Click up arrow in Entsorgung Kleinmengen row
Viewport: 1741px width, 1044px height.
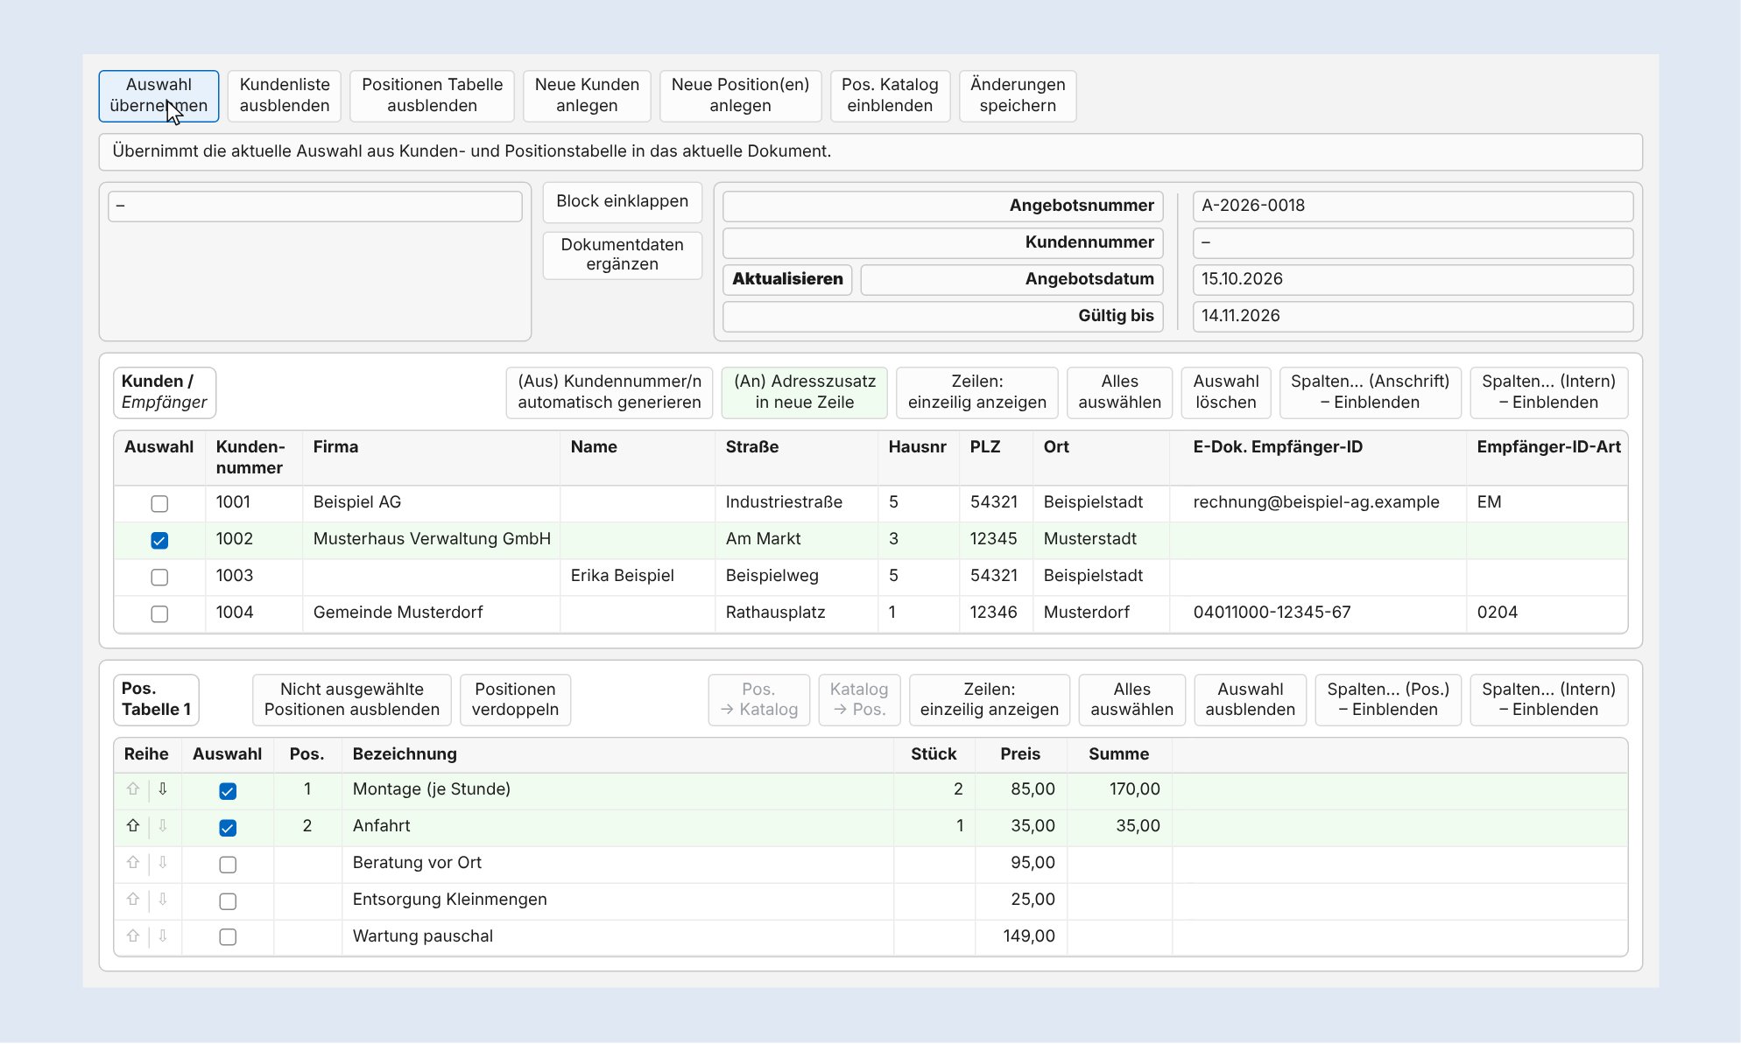tap(133, 900)
